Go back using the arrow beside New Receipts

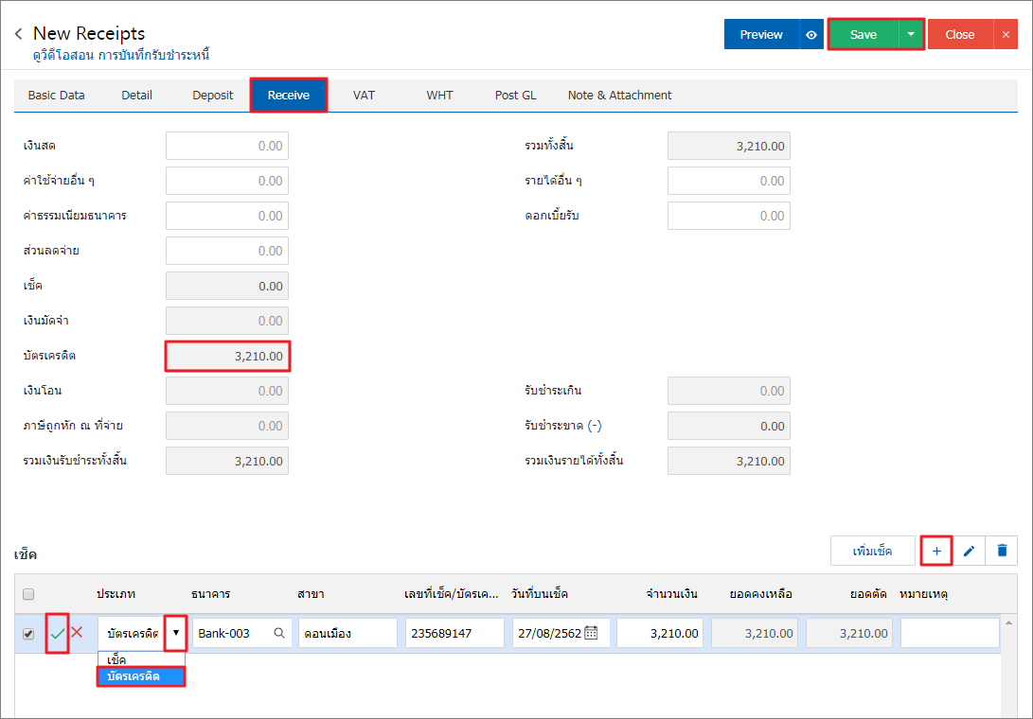click(x=18, y=33)
